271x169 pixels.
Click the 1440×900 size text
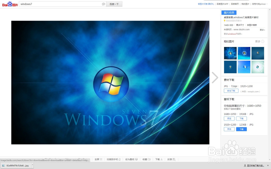228,25
